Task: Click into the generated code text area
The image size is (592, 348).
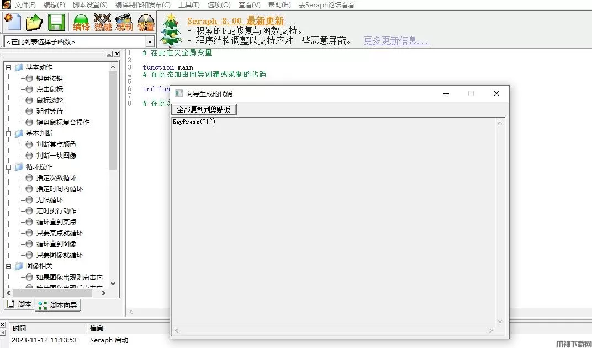Action: coord(334,222)
